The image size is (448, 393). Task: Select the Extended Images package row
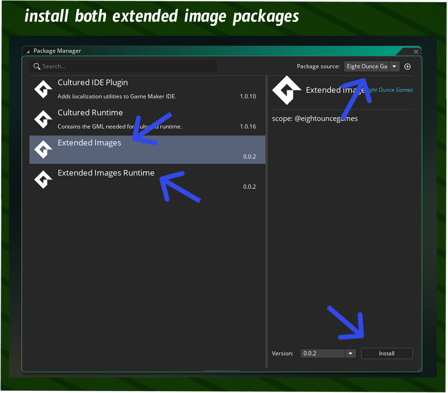147,150
